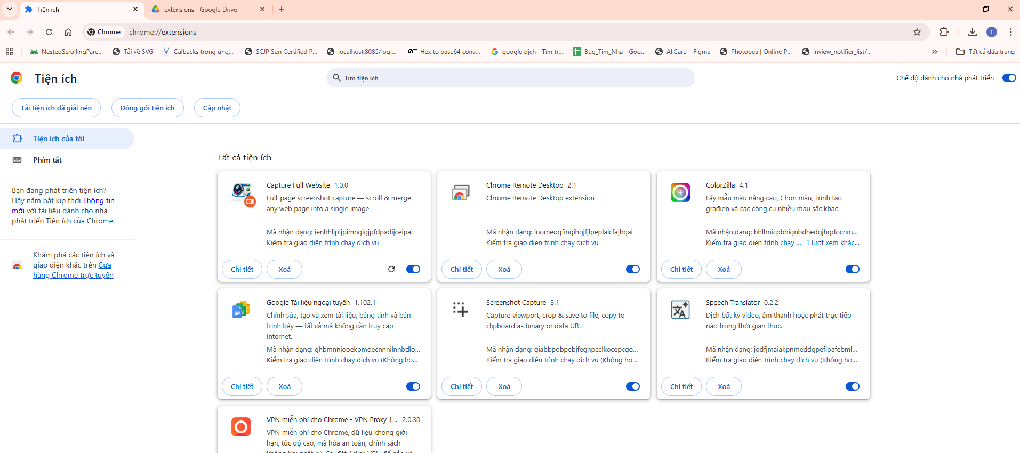Click the Chrome site info chip

(x=105, y=32)
